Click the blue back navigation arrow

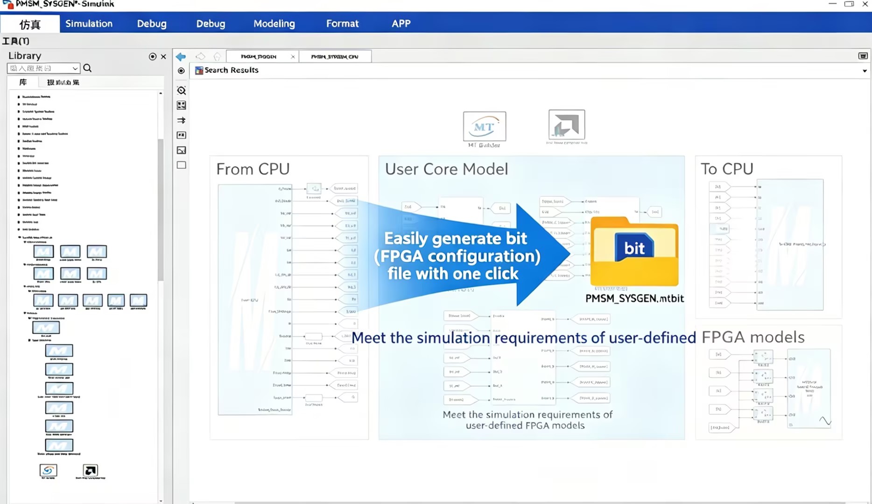click(181, 56)
